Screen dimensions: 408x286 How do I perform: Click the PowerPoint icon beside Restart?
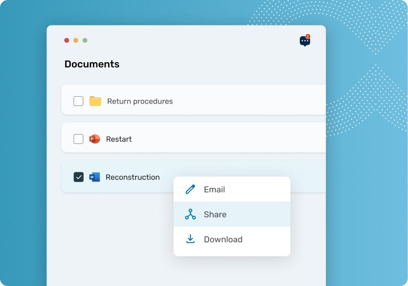(95, 139)
